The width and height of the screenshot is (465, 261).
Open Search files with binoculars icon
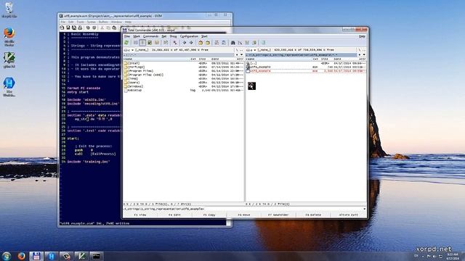coord(233,43)
